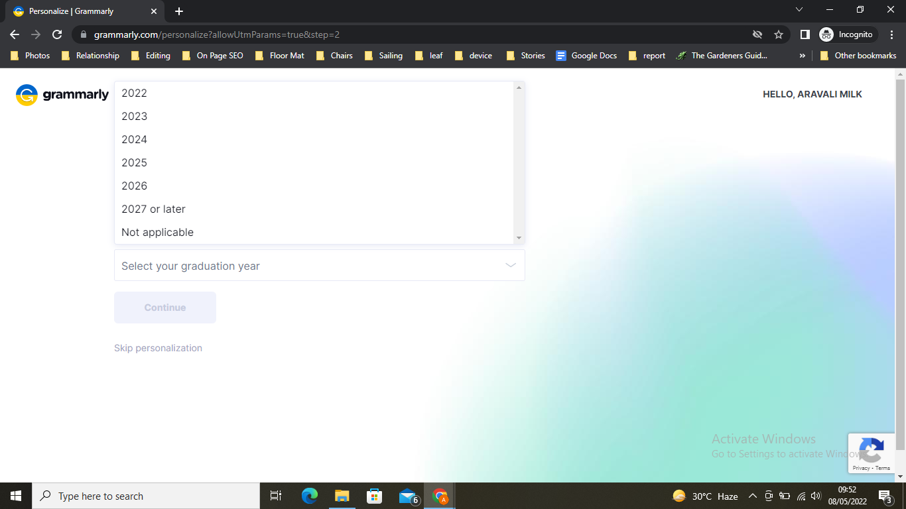The width and height of the screenshot is (906, 509).
Task: Click the dropdown list scrollbar down arrow
Action: (x=519, y=239)
